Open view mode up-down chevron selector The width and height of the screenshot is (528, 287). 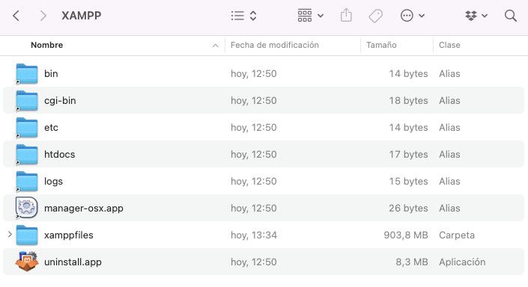coord(253,16)
